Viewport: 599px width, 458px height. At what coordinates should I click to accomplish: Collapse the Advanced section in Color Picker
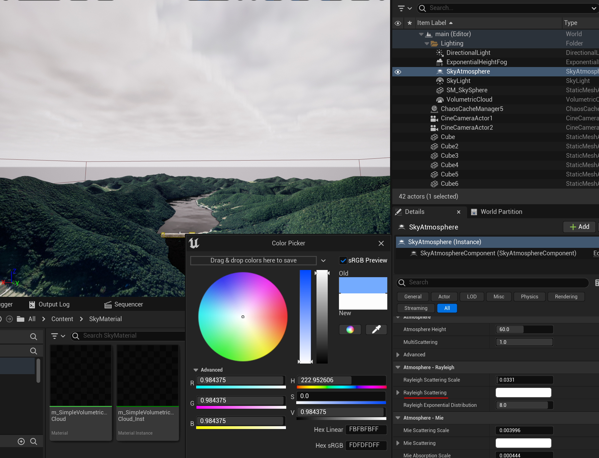pos(196,370)
